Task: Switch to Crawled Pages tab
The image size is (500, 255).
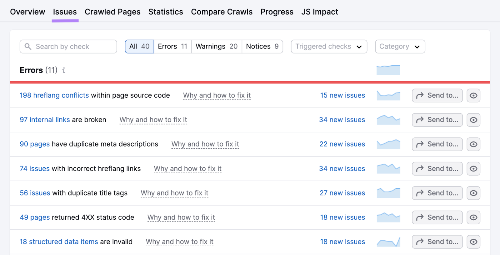Action: (x=112, y=12)
